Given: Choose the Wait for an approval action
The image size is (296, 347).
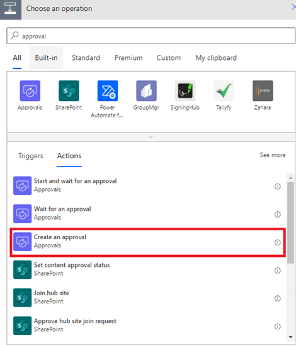Looking at the screenshot, I should pyautogui.click(x=148, y=213).
